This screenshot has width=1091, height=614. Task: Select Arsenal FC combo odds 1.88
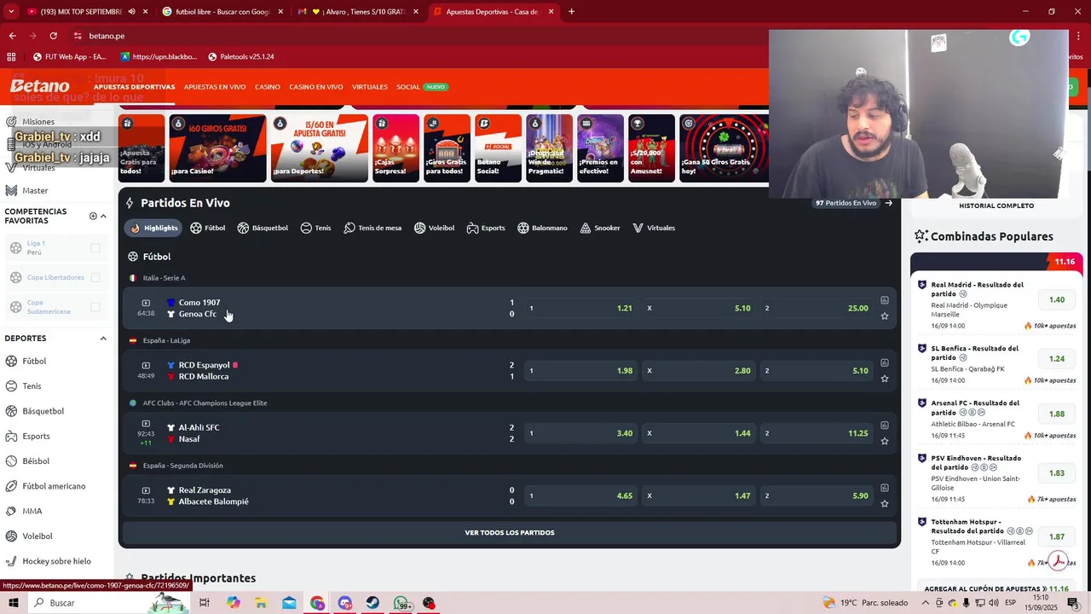pos(1057,414)
